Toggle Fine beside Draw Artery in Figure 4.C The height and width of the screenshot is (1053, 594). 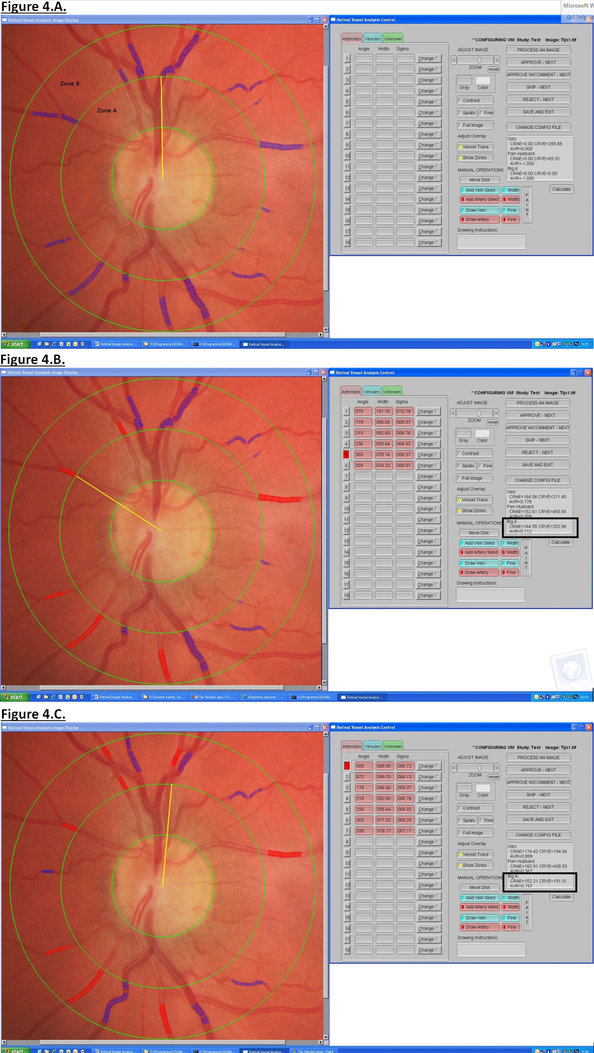click(x=511, y=927)
